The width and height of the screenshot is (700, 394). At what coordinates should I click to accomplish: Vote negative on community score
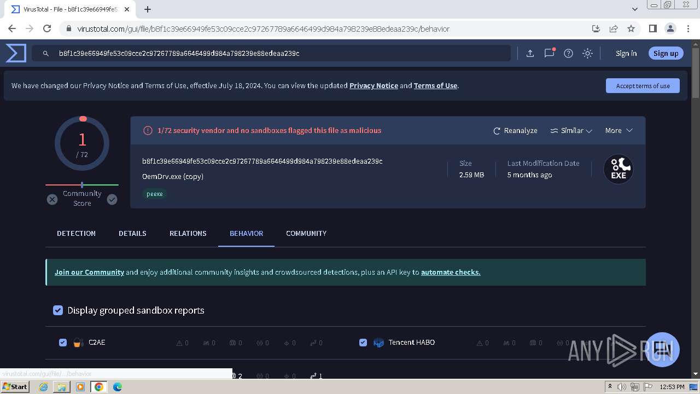52,199
